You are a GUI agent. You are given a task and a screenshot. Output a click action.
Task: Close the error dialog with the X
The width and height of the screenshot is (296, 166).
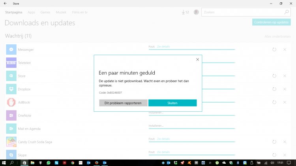tap(197, 59)
